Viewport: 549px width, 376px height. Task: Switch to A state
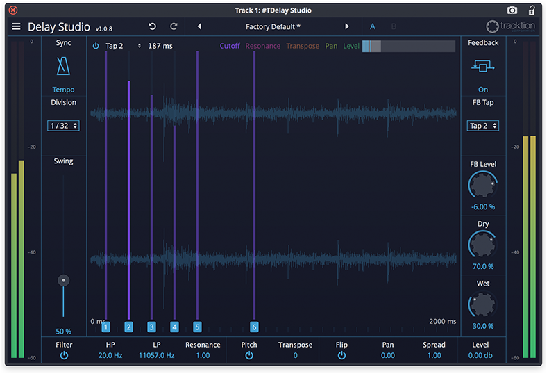(373, 26)
